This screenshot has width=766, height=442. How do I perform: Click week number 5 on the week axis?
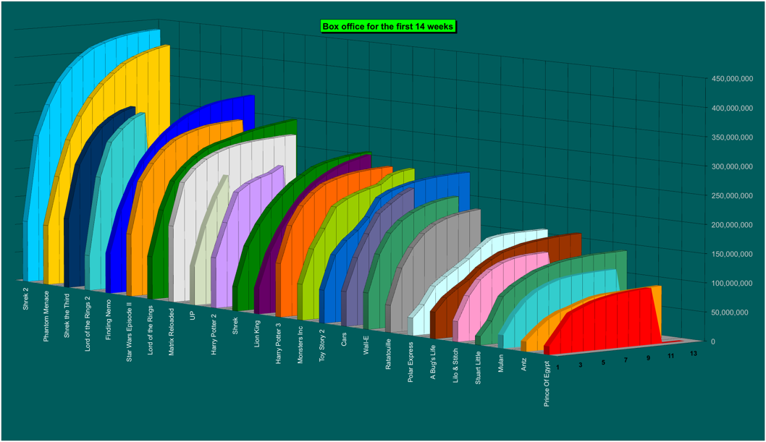click(603, 362)
